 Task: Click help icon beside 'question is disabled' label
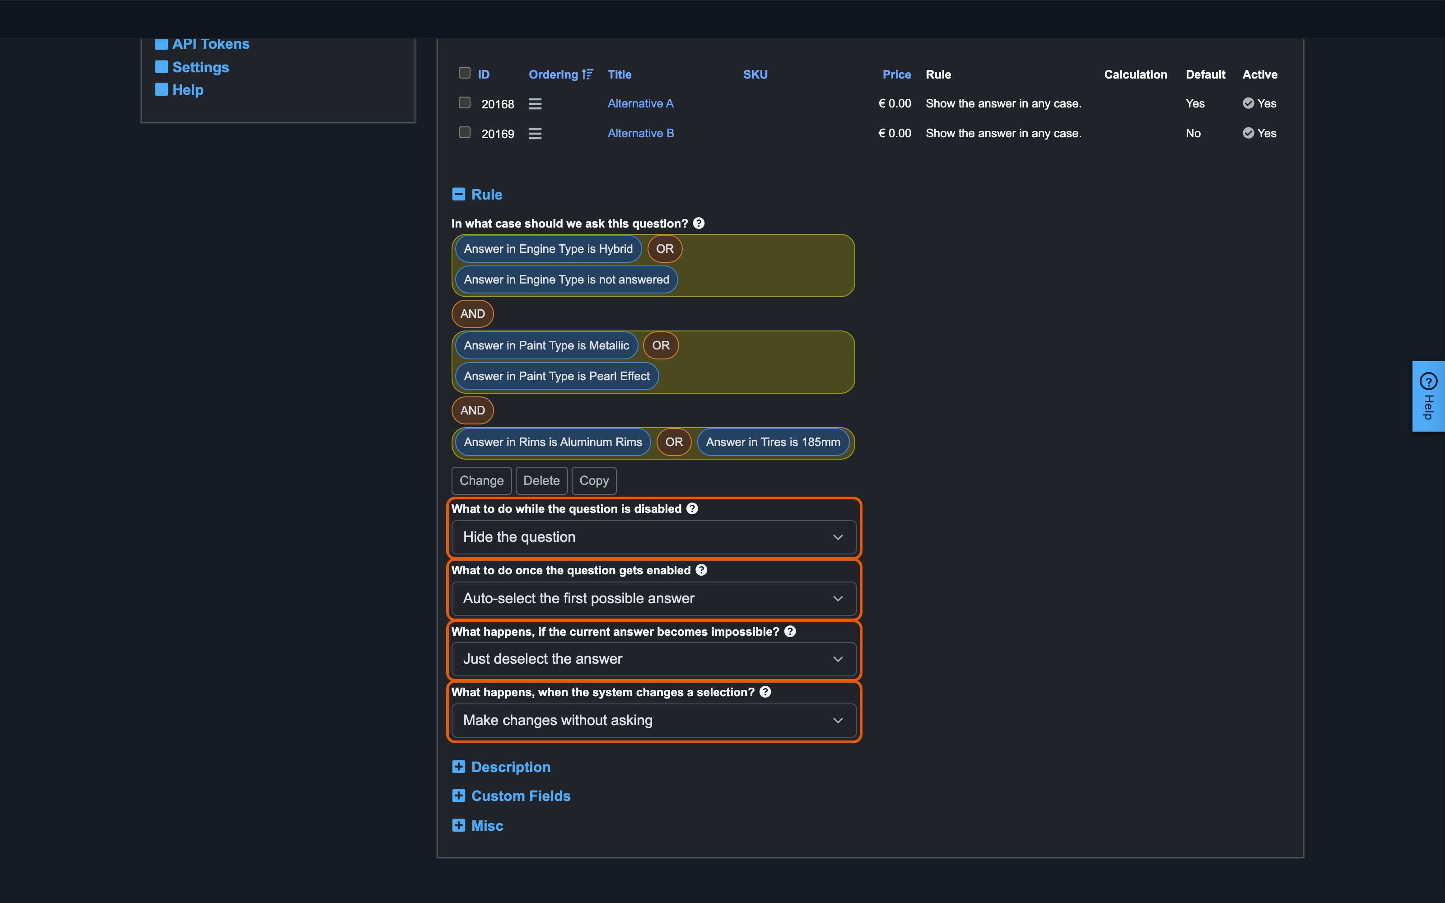click(x=692, y=508)
